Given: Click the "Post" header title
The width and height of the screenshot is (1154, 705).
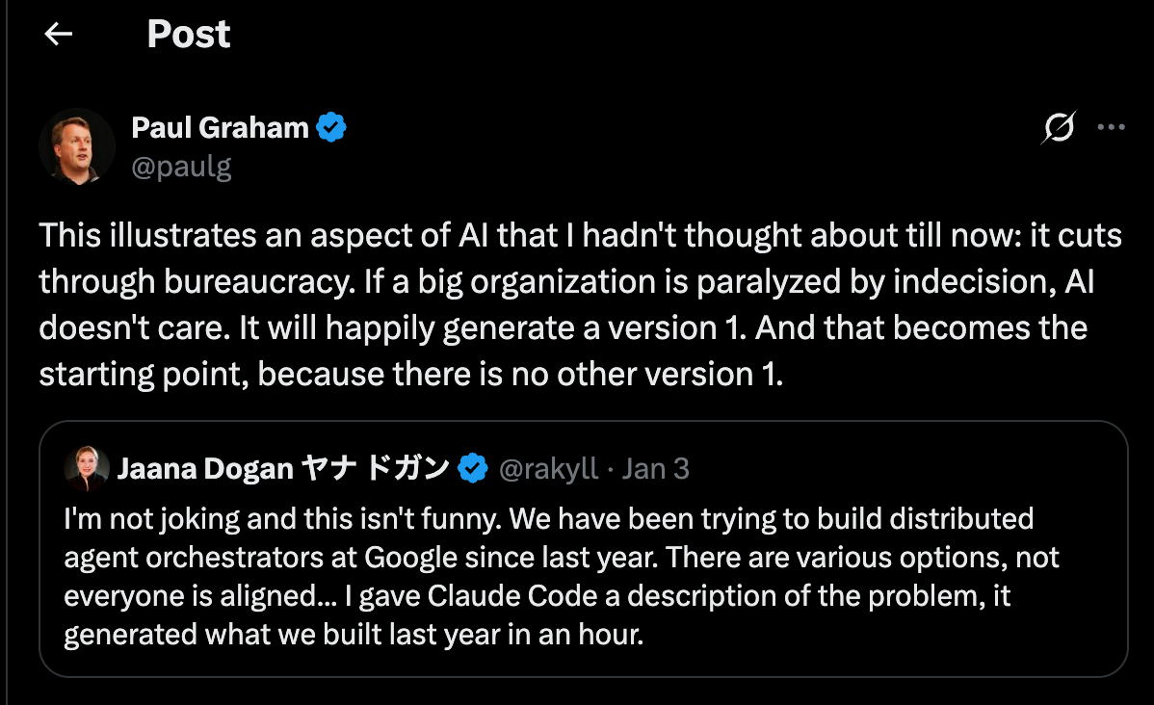Looking at the screenshot, I should [189, 35].
